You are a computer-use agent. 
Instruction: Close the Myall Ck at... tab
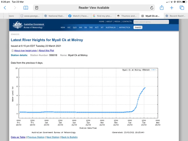(x=143, y=16)
